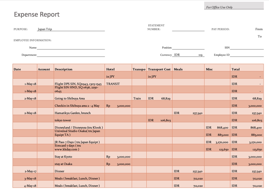Click hotel amount in stay at Osaka row
The width and height of the screenshot is (269, 193).
(x=118, y=162)
